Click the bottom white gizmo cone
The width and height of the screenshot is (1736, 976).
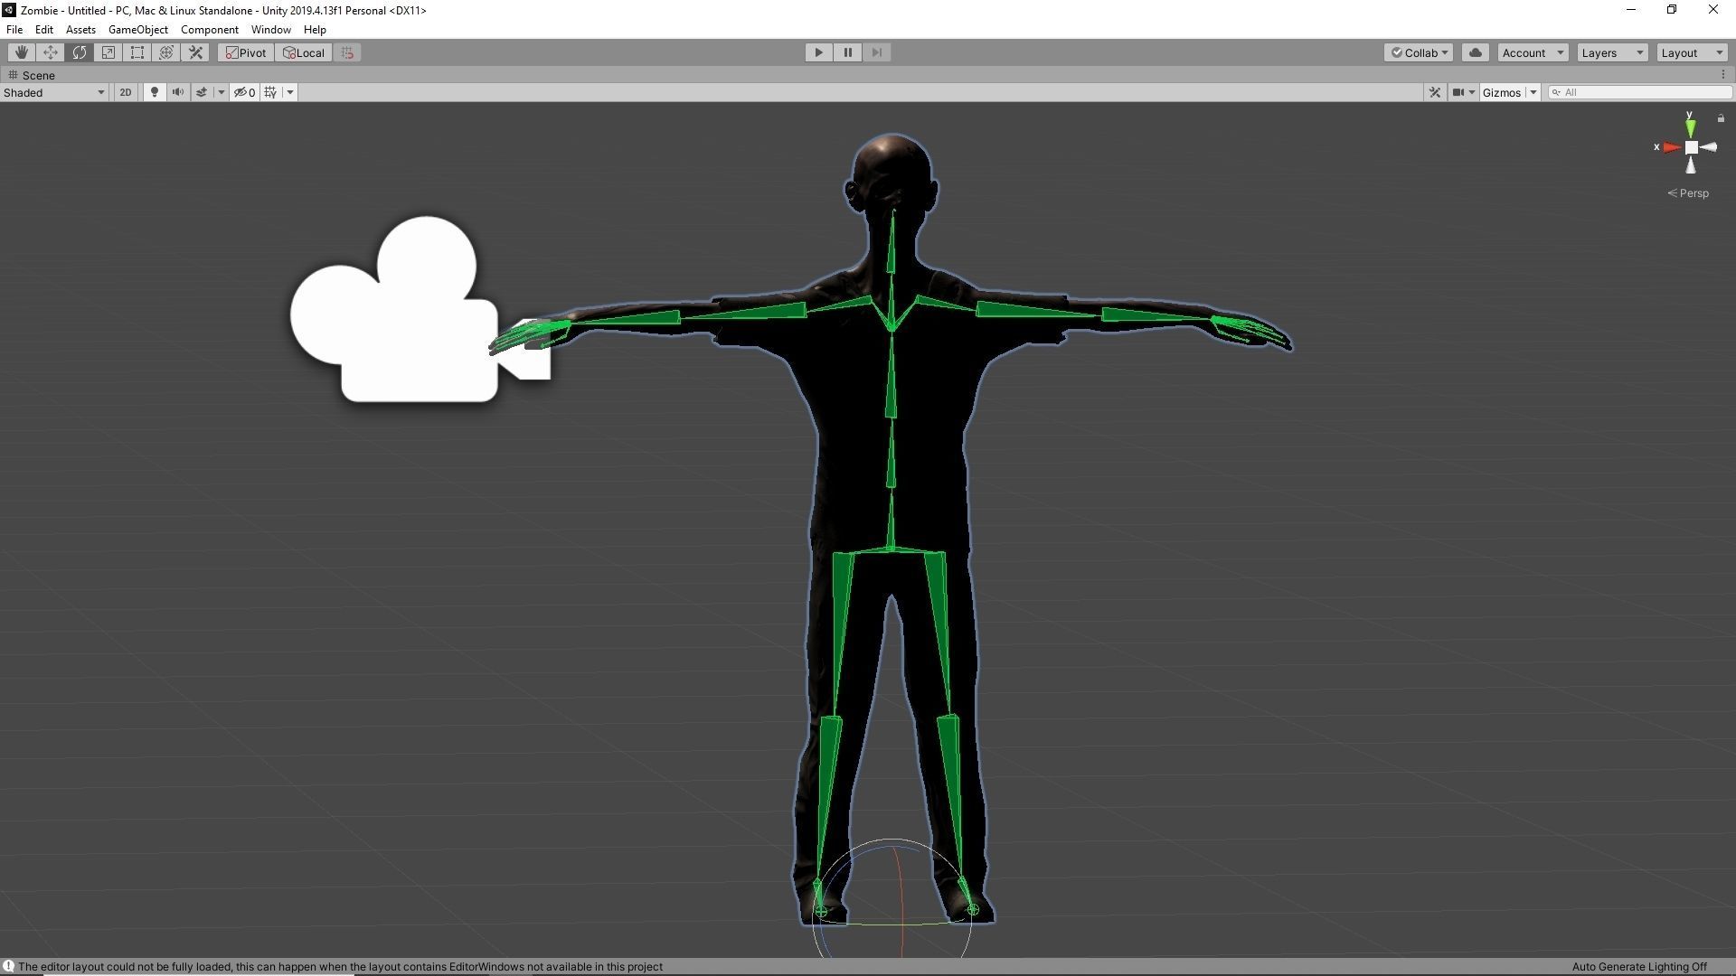click(x=1691, y=165)
